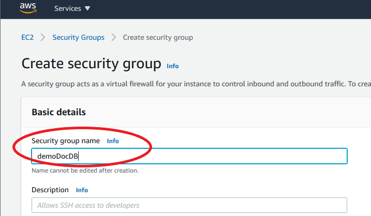Click the Create security group breadcrumb text
This screenshot has height=216, width=371.
click(x=158, y=37)
